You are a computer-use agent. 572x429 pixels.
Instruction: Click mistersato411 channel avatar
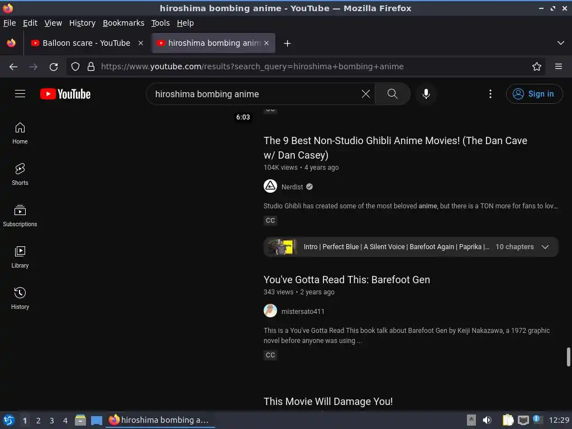pos(270,311)
